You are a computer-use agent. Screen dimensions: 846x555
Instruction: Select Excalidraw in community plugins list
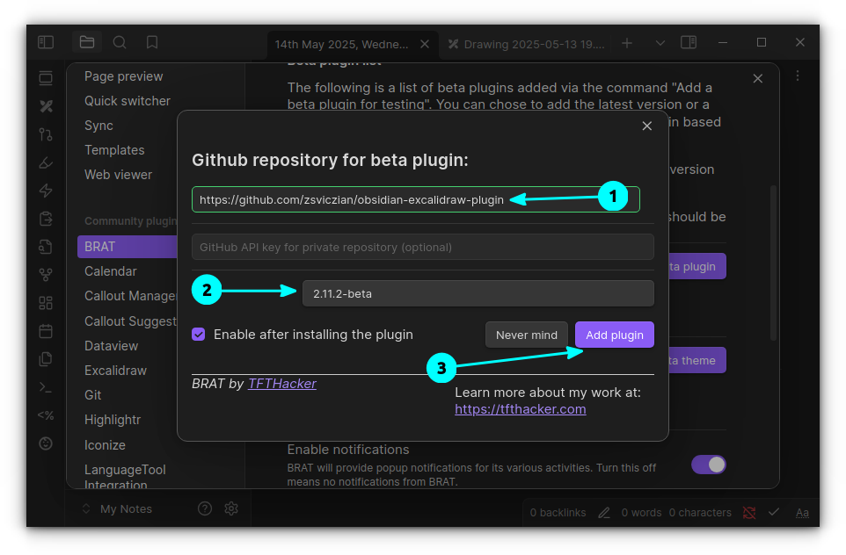coord(115,371)
